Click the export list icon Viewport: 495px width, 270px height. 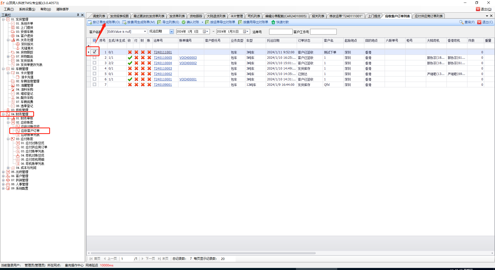[159, 22]
